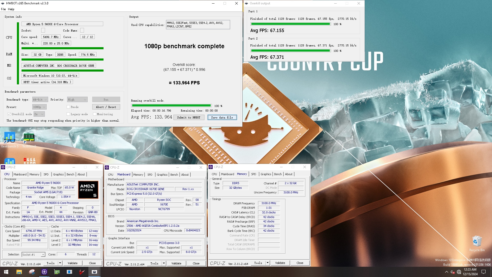Enable the Monitoring checkbox
This screenshot has width=492, height=277.
tap(95, 114)
